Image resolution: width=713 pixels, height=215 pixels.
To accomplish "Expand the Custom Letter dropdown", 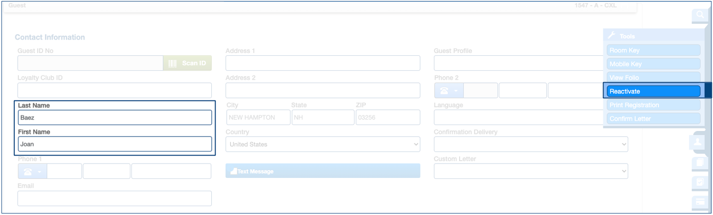I will (x=531, y=171).
